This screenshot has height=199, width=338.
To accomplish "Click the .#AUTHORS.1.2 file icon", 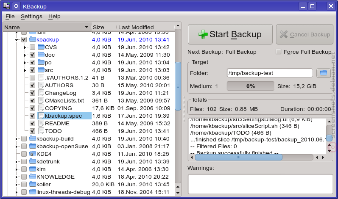I will (x=41, y=77).
